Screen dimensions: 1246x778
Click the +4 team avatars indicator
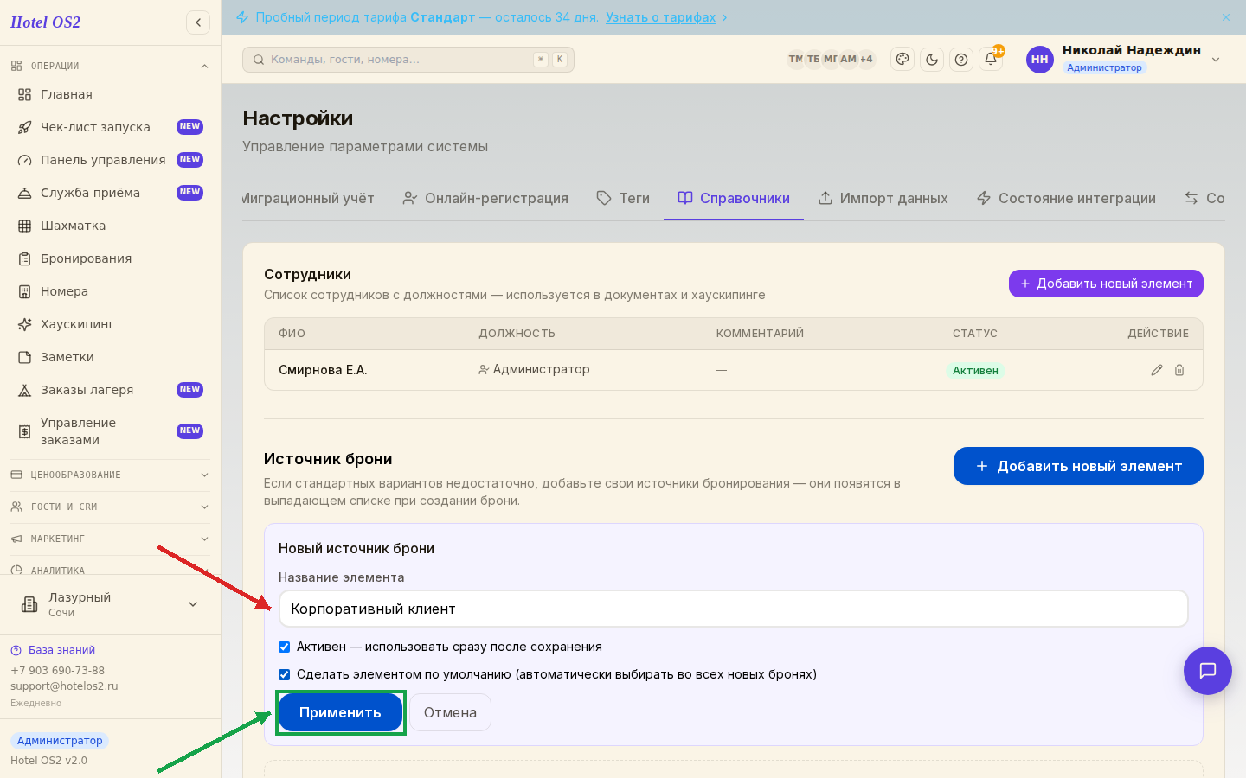coord(866,60)
